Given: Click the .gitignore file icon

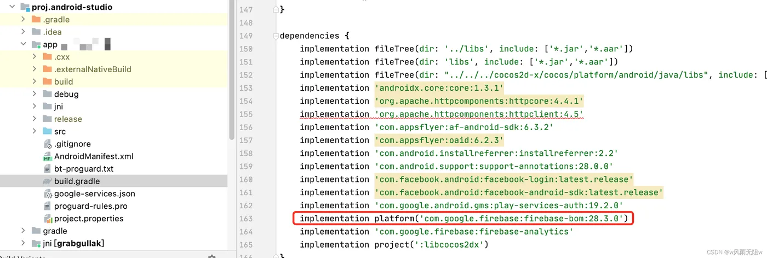Looking at the screenshot, I should (48, 144).
